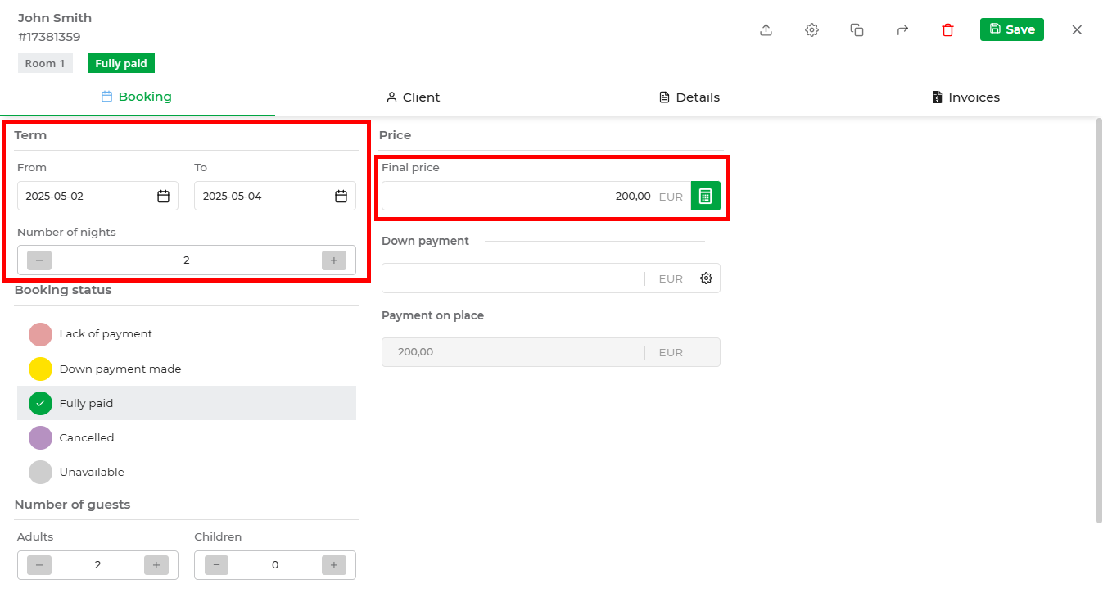This screenshot has height=602, width=1103.
Task: Click the Room 1 tag
Action: pos(45,63)
